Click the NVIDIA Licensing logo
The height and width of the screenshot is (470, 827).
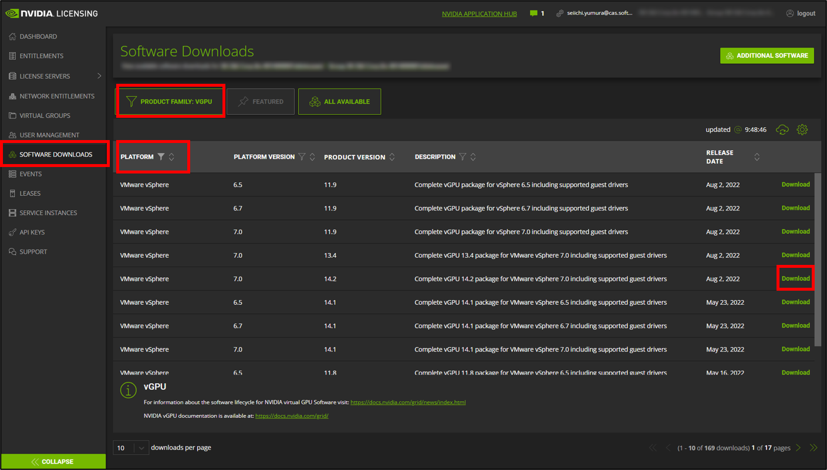click(52, 13)
